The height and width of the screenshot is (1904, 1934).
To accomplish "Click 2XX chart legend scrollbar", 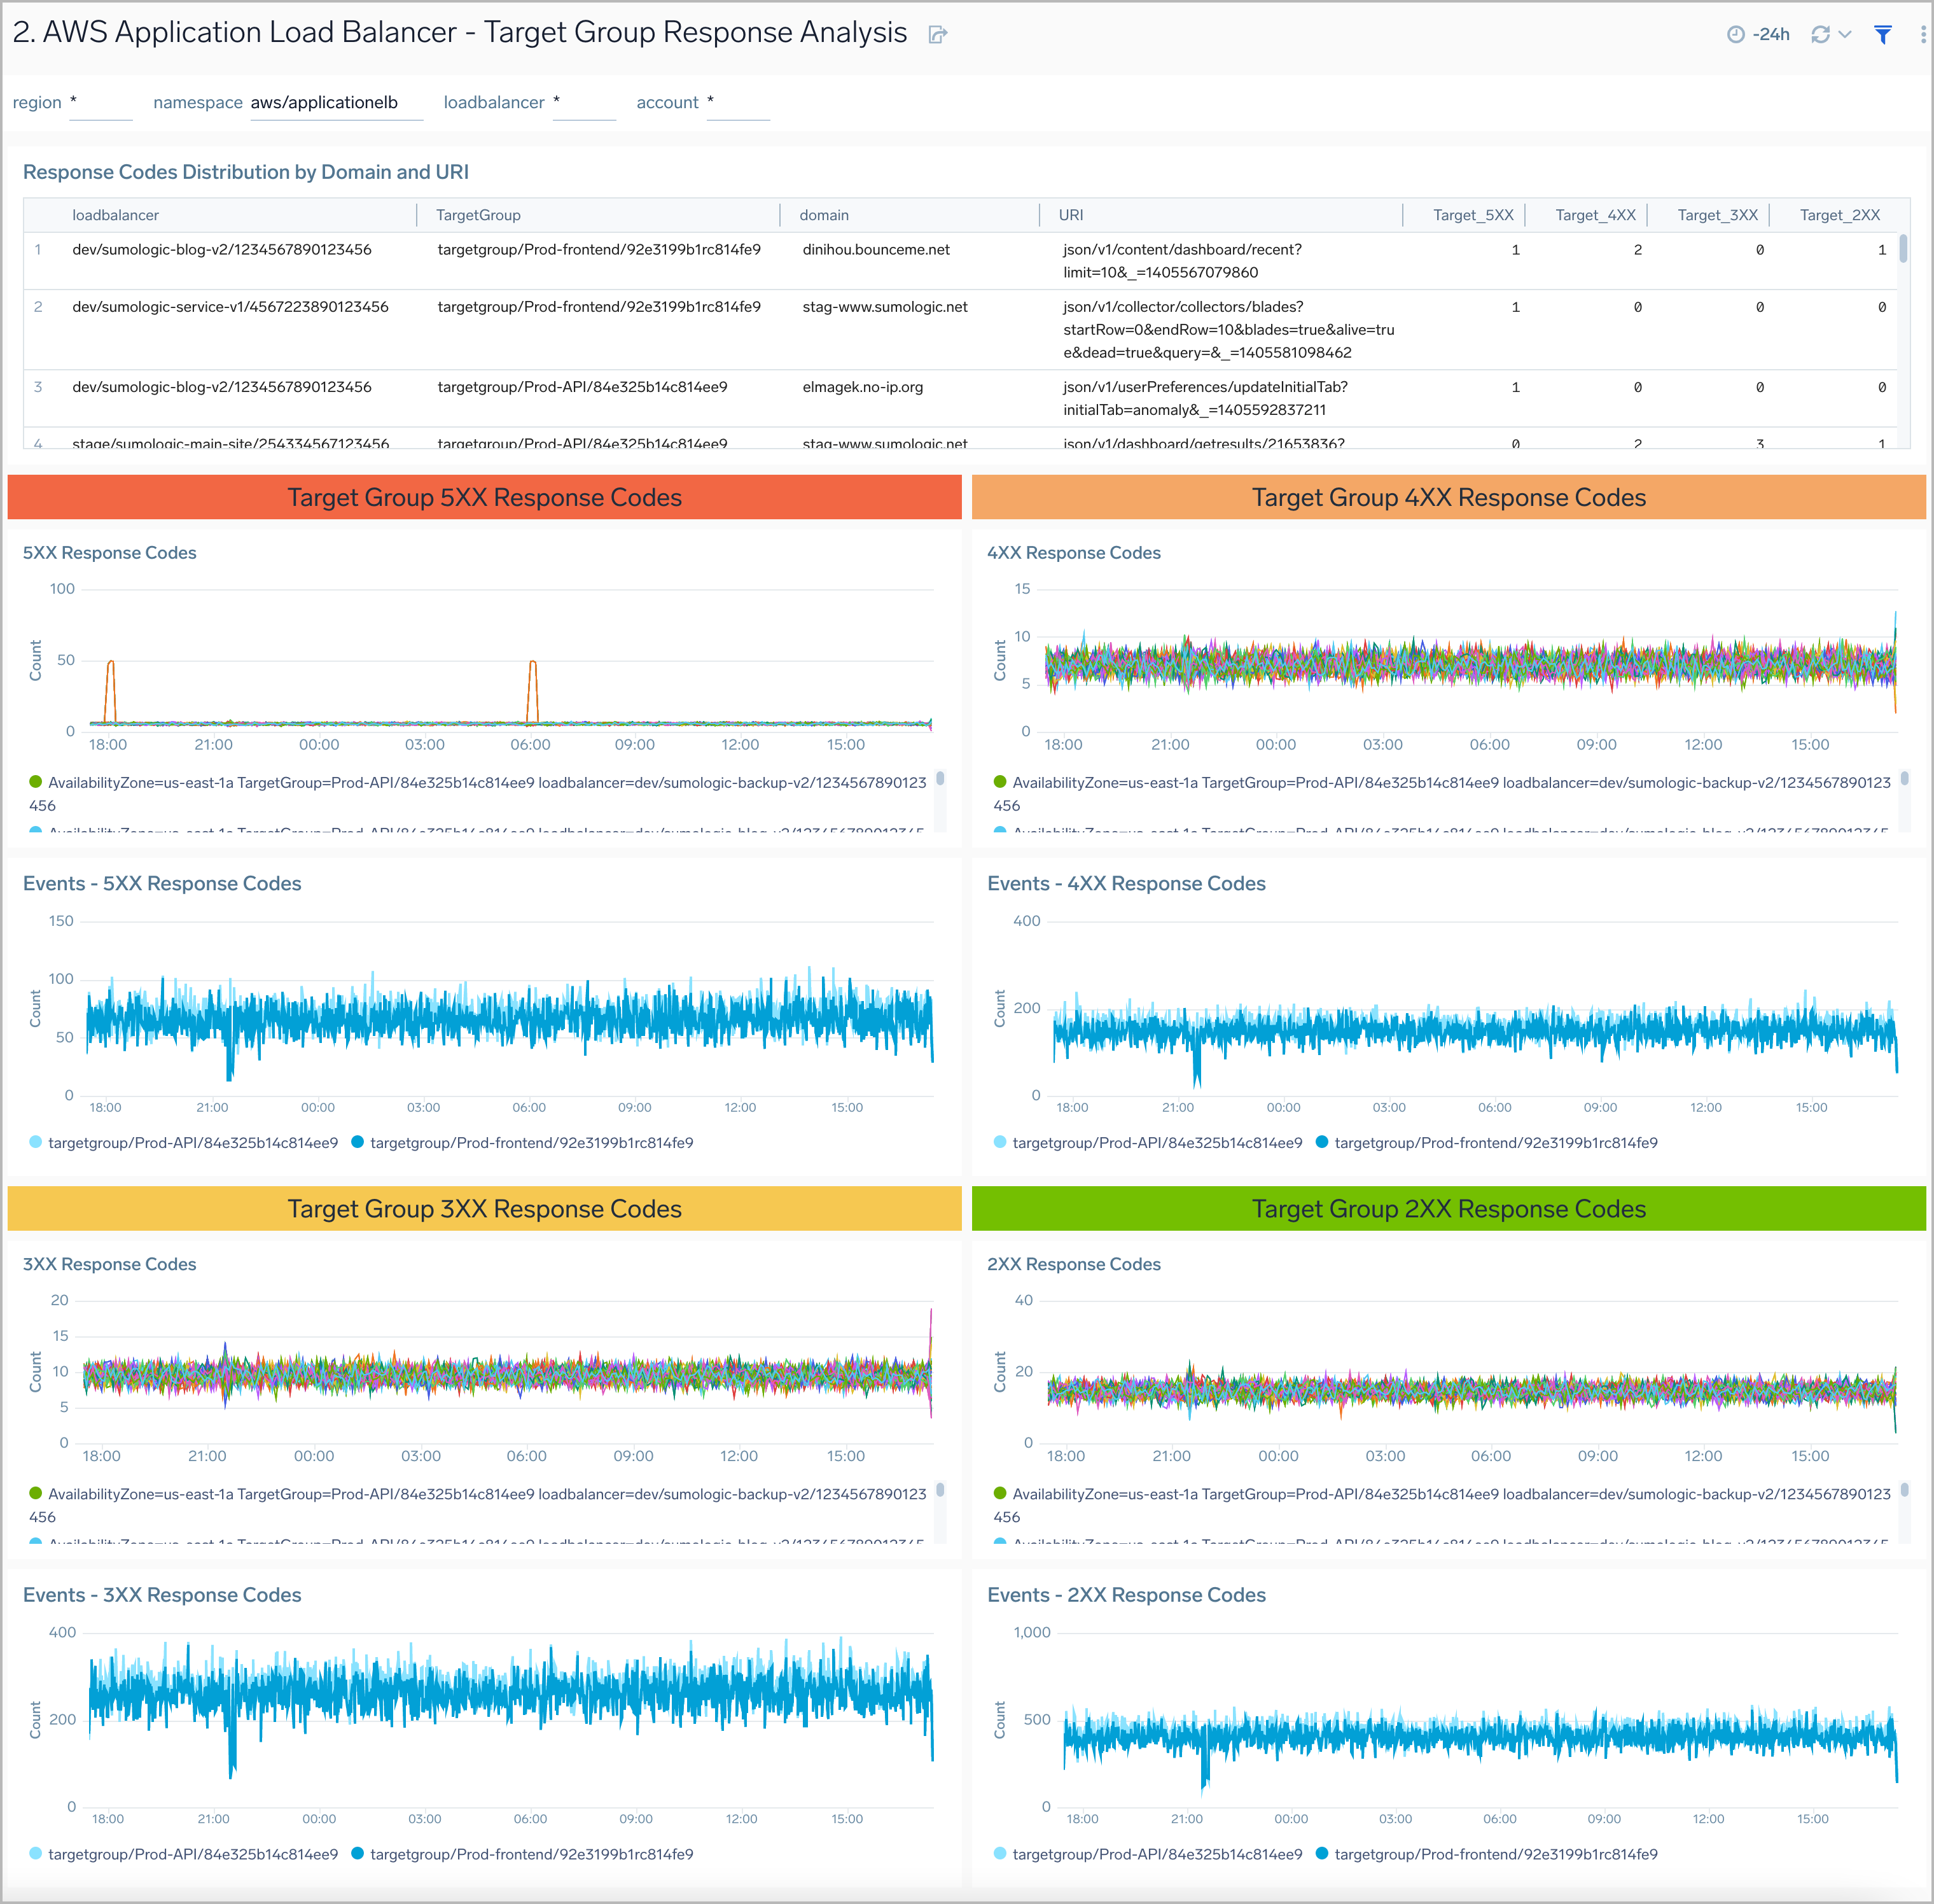I will click(1904, 1490).
